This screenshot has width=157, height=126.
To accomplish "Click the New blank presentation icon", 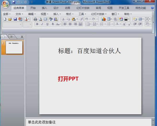I will (5, 19).
